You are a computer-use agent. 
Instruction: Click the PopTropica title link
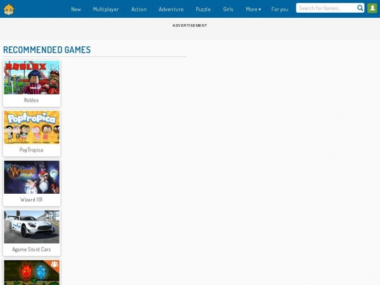click(31, 150)
